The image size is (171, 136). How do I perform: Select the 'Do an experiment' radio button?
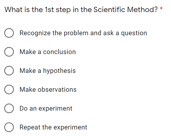9,109
